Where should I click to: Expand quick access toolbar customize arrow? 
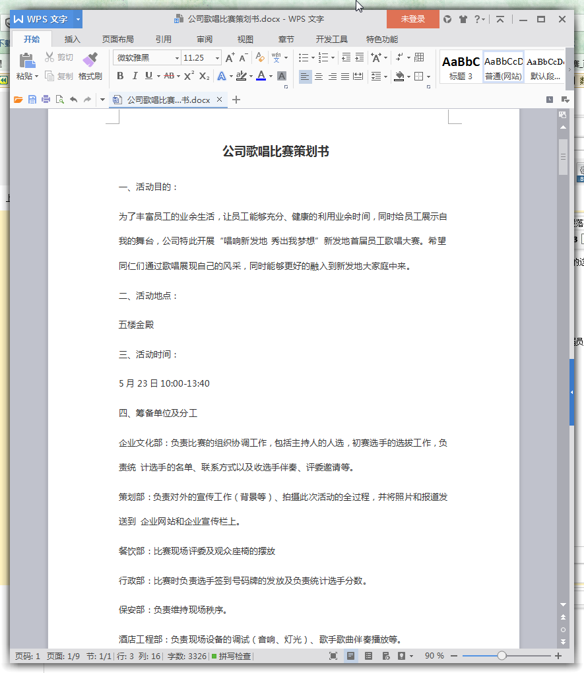point(102,100)
